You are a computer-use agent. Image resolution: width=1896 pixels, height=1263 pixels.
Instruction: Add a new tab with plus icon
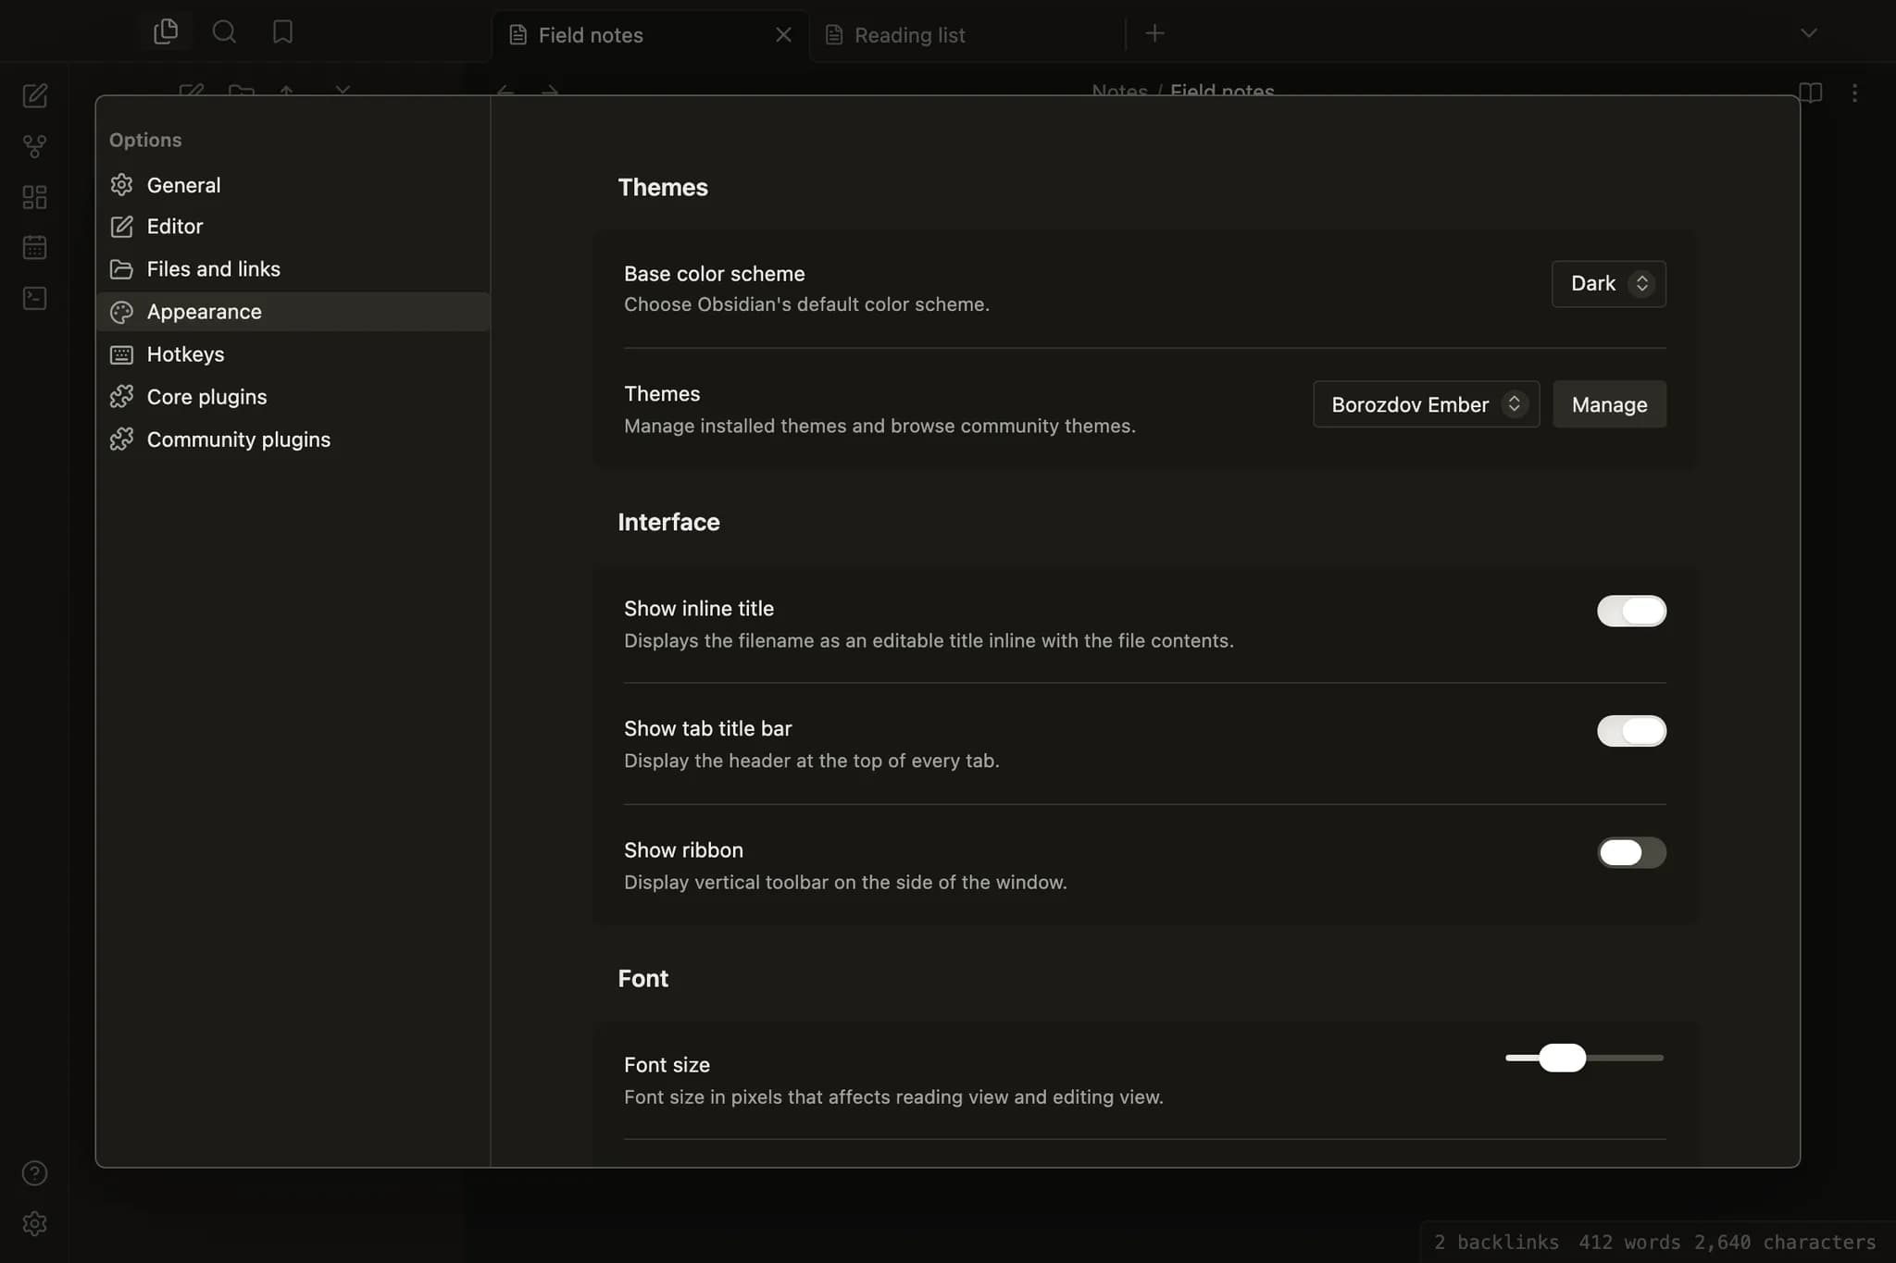[x=1154, y=33]
